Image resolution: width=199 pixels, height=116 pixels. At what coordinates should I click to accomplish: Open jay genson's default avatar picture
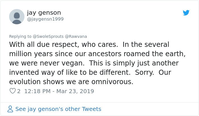pos(17,17)
